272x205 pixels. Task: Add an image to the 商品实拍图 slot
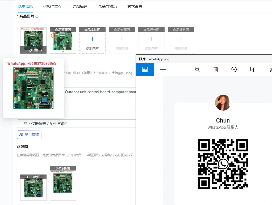click(92, 42)
